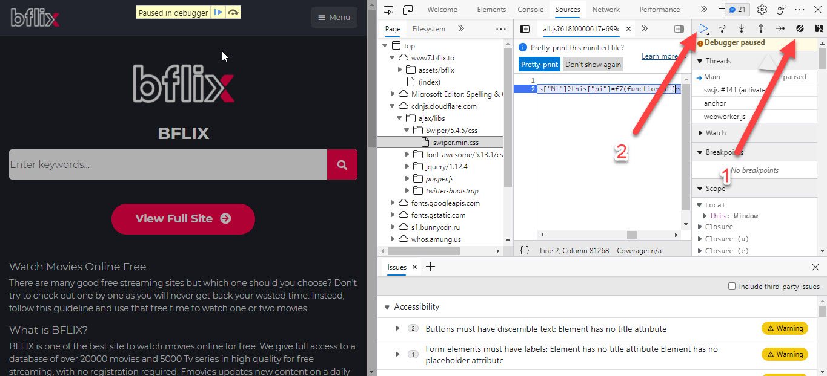Collapse www7.bflix.to domain node
Screen dimensions: 827x376
point(393,58)
